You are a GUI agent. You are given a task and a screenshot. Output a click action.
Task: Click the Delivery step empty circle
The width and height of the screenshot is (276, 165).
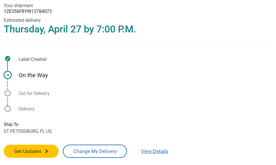pyautogui.click(x=8, y=109)
